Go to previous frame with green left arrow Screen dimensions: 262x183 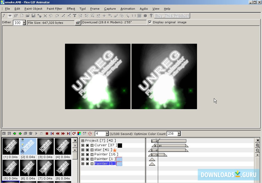(15, 134)
